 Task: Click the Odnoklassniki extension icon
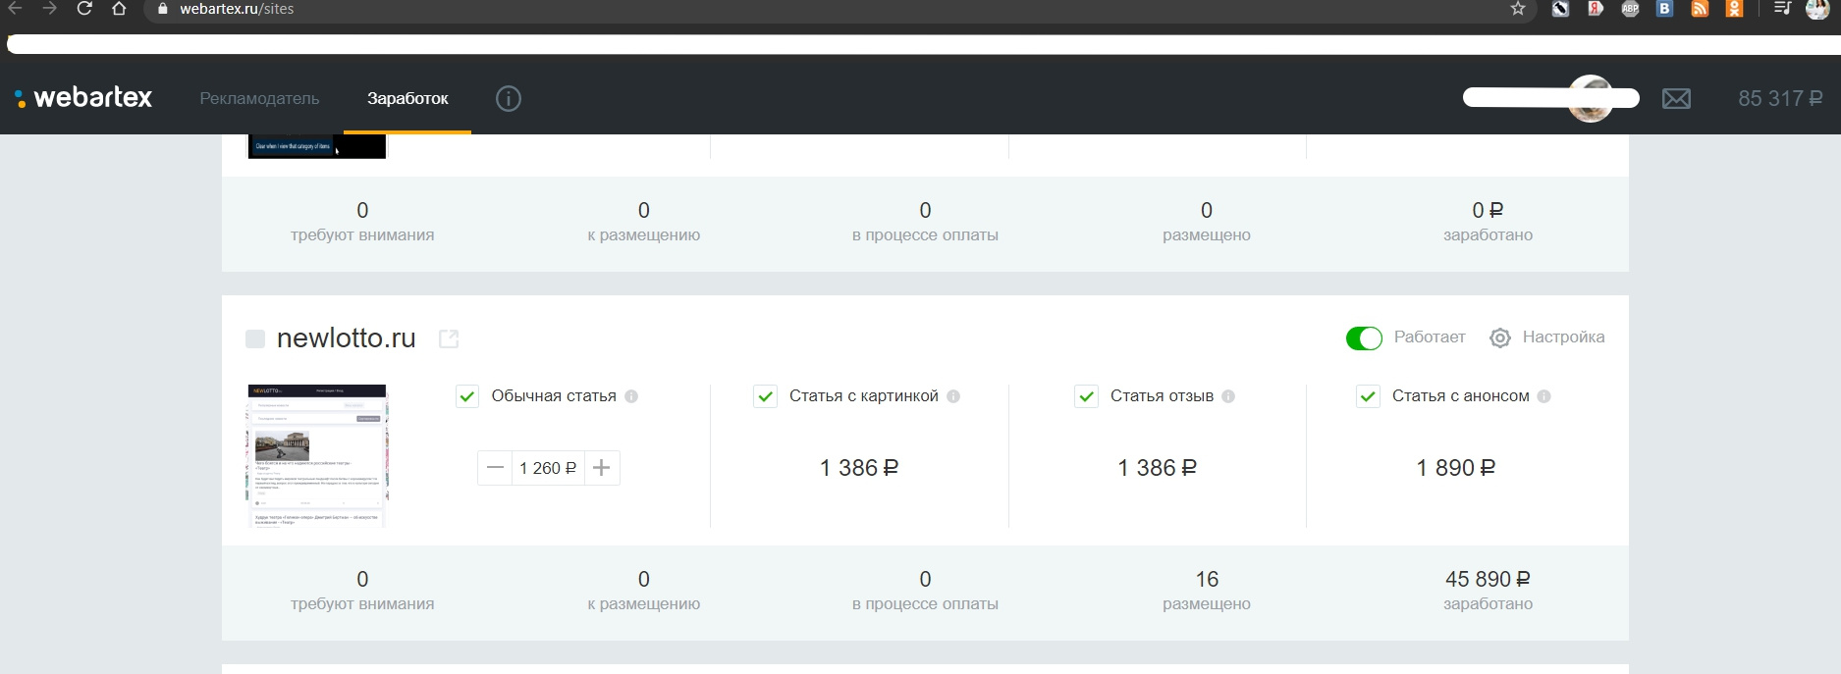click(x=1735, y=9)
